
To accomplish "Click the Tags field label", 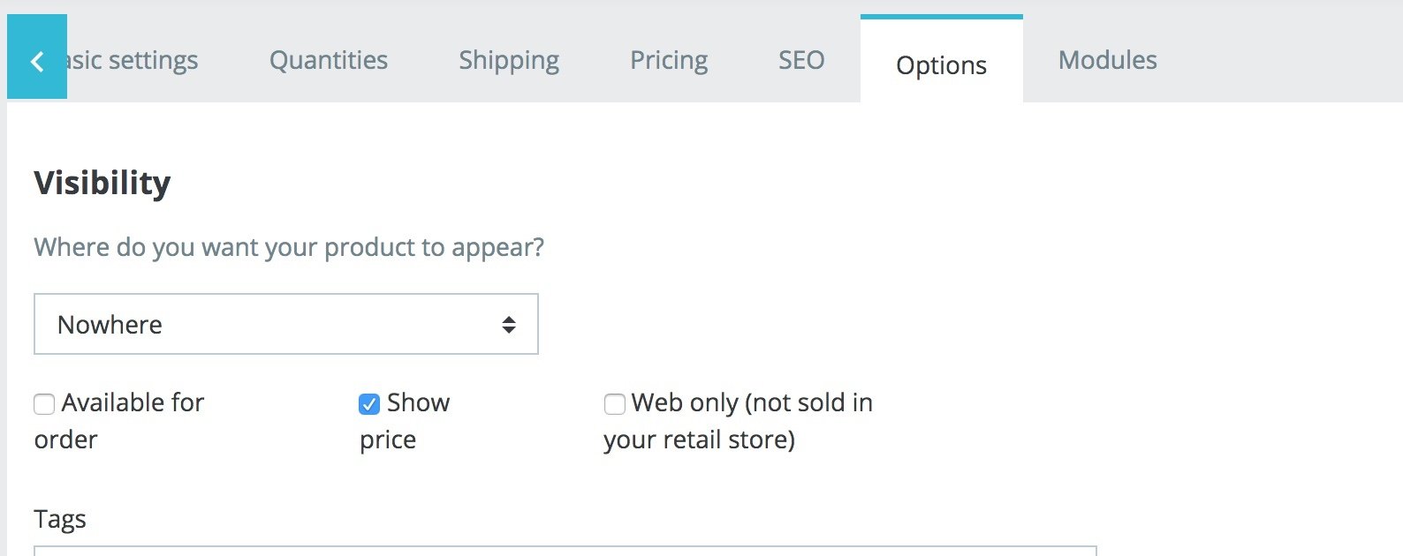I will [60, 519].
